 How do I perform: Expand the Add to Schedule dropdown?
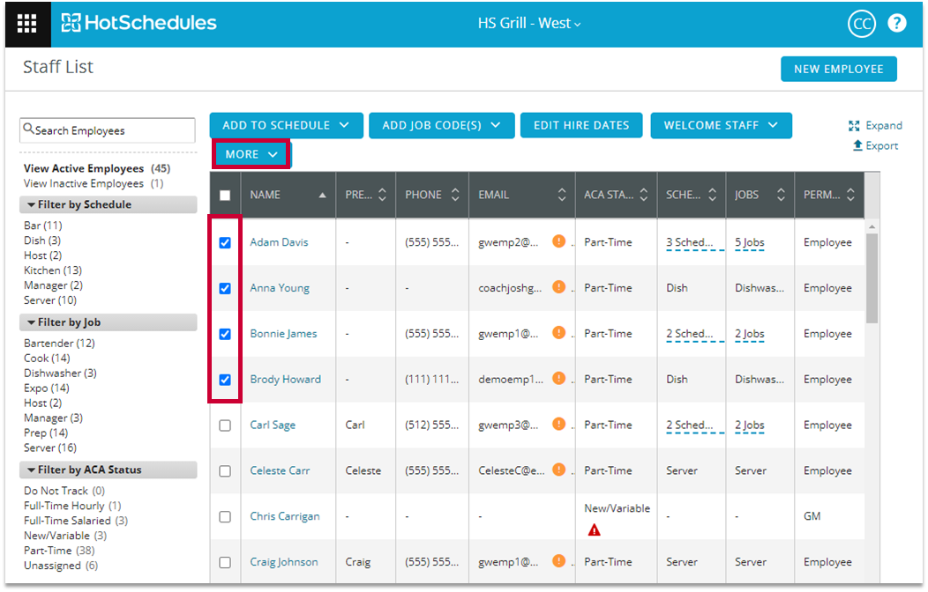[x=286, y=125]
